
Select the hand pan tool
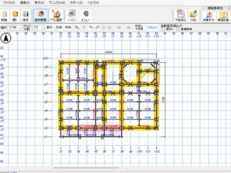point(83,27)
